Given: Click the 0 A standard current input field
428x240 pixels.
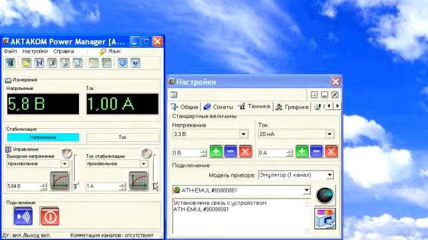Looking at the screenshot, I should [272, 153].
